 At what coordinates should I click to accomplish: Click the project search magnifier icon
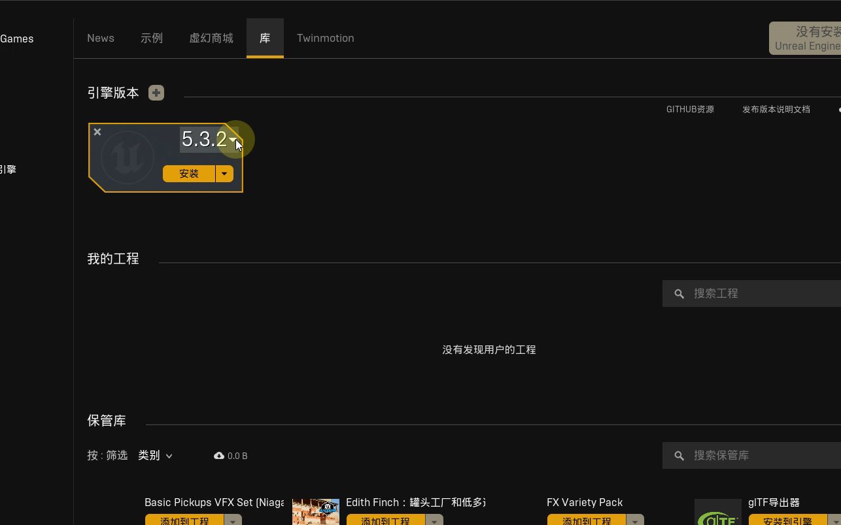679,294
